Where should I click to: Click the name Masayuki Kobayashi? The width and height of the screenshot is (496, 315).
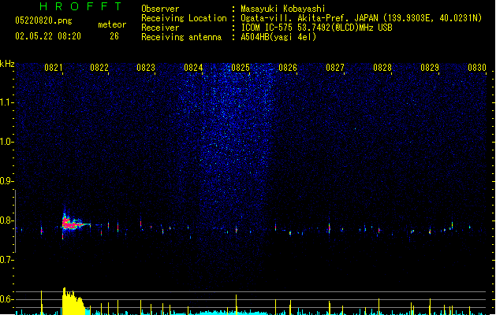pos(283,9)
